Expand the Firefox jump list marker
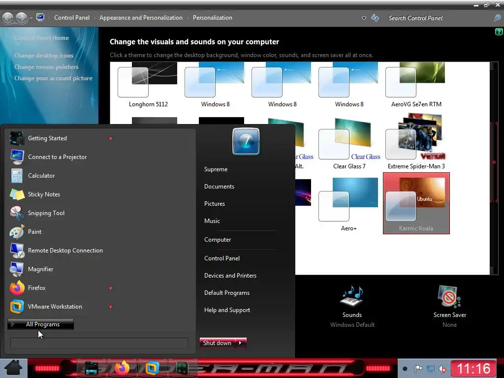Image resolution: width=504 pixels, height=378 pixels. coord(111,287)
